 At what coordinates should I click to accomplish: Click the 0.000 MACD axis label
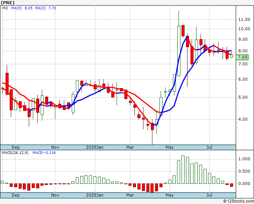[244, 183]
